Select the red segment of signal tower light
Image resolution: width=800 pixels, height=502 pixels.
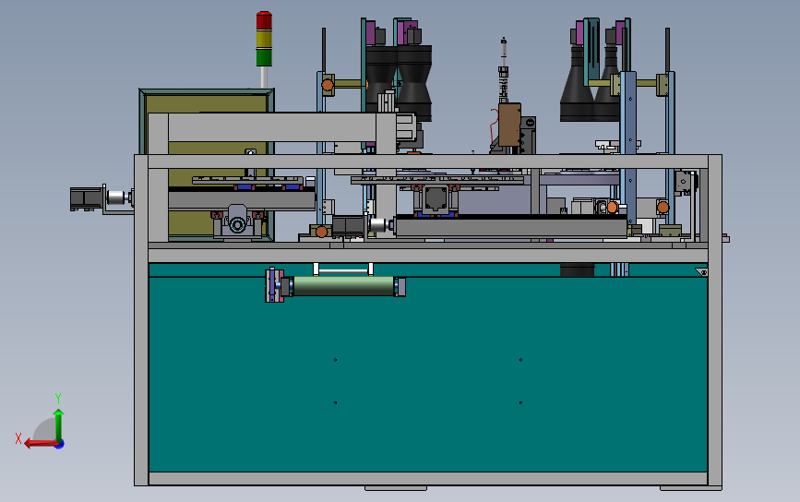click(264, 21)
